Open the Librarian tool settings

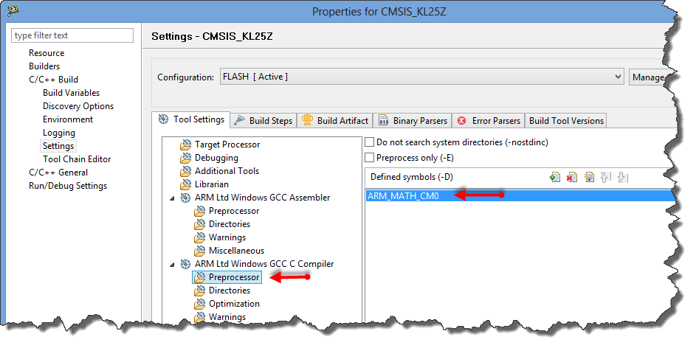211,184
